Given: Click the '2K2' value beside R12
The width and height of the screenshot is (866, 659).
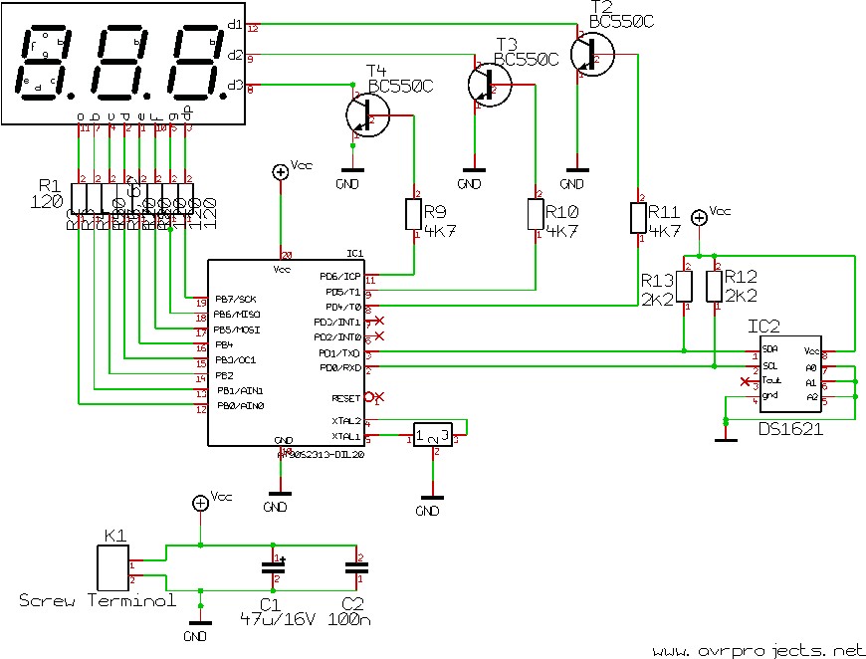Looking at the screenshot, I should [x=741, y=296].
